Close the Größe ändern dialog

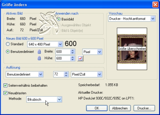[155, 5]
